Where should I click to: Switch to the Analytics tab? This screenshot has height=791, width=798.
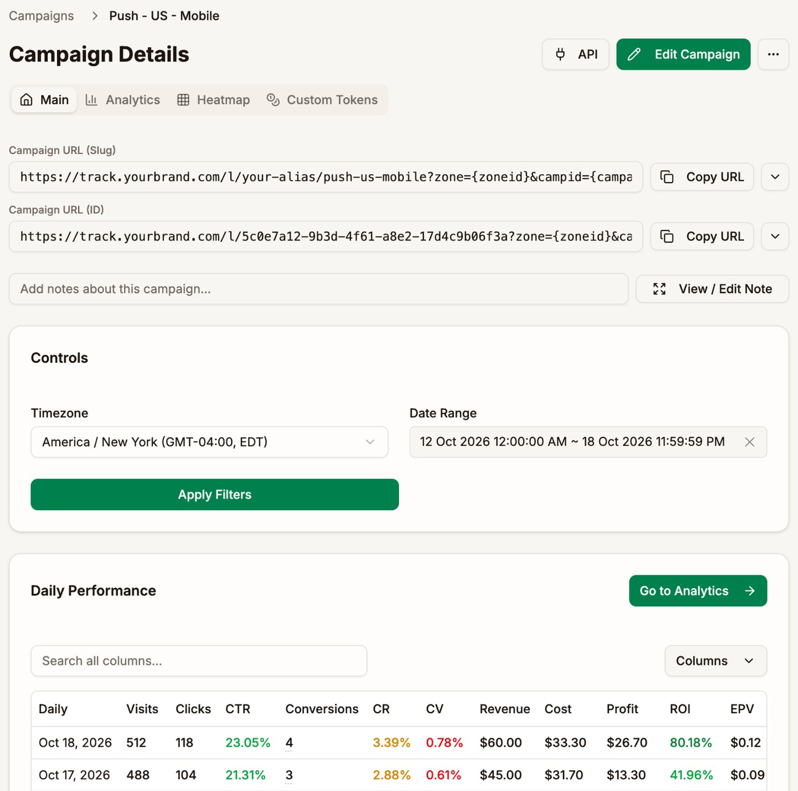click(x=123, y=100)
